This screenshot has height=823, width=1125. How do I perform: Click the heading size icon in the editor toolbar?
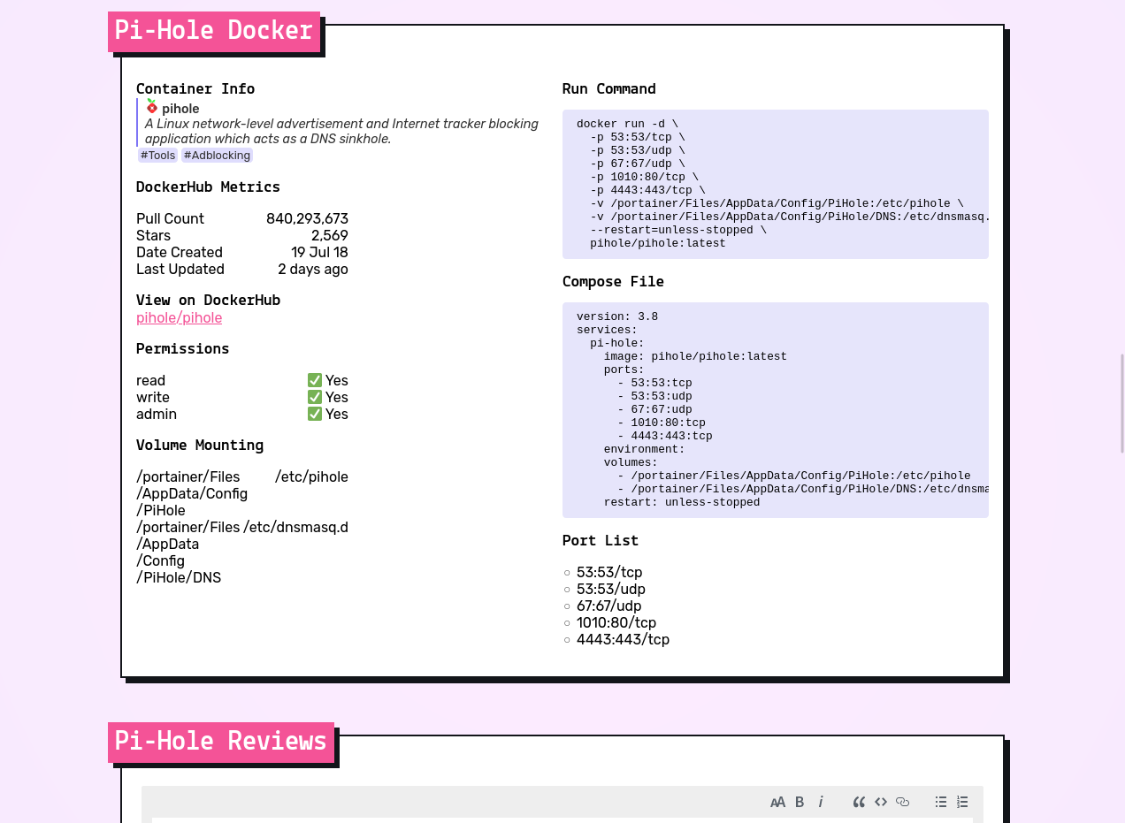(777, 802)
